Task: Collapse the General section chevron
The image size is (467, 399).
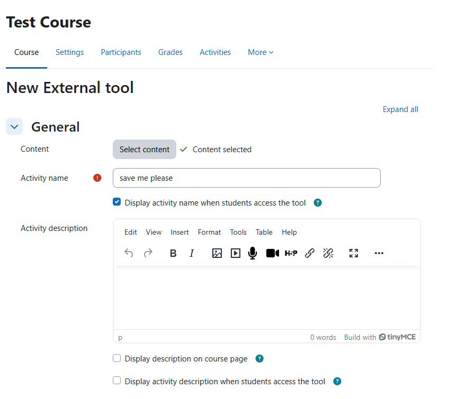Action: pyautogui.click(x=14, y=127)
